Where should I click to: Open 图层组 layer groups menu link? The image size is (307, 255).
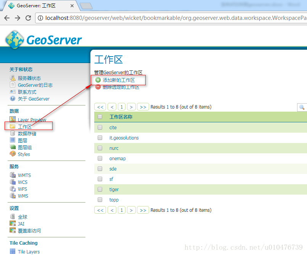25,148
